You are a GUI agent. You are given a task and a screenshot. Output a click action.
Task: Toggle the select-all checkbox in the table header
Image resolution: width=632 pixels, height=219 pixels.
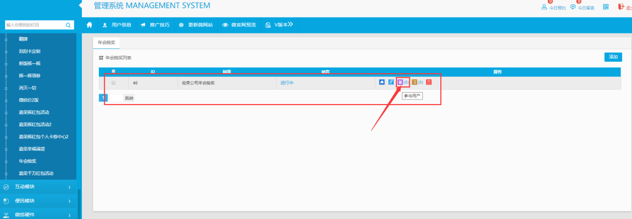[114, 72]
